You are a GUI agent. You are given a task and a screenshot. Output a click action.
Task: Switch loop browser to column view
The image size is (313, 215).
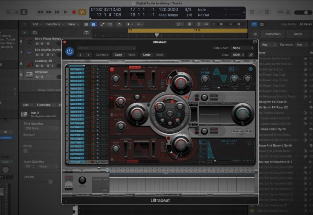262,24
